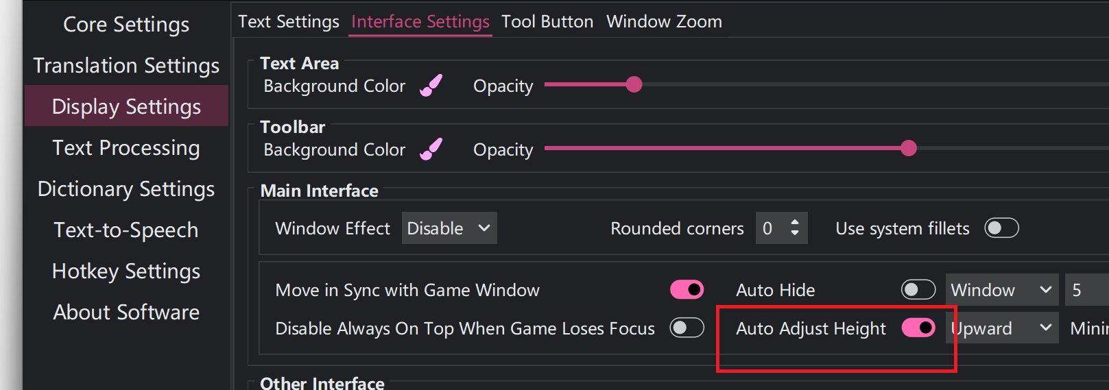Open the Upward direction dropdown
This screenshot has width=1109, height=390.
[1001, 328]
